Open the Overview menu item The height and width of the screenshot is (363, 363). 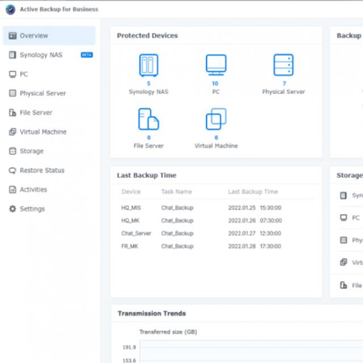[49, 36]
